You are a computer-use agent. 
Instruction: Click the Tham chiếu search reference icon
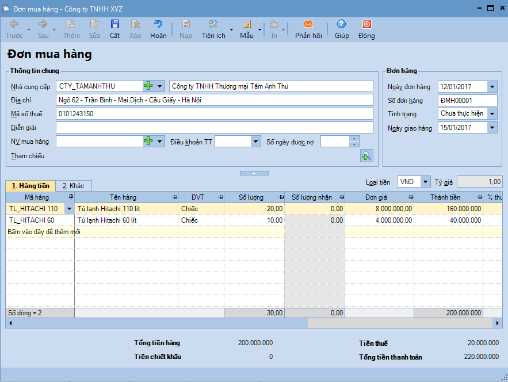coord(366,155)
